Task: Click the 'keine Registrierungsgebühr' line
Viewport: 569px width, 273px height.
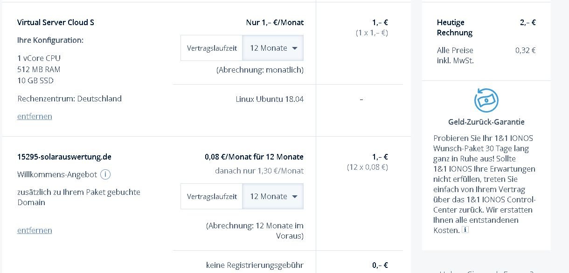Action: tap(255, 265)
